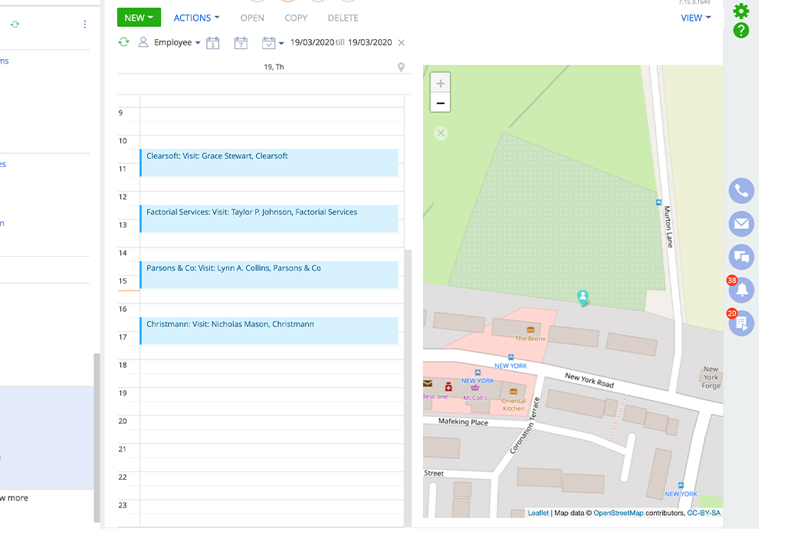Image resolution: width=804 pixels, height=548 pixels.
Task: Open the green help question mark
Action: [740, 31]
